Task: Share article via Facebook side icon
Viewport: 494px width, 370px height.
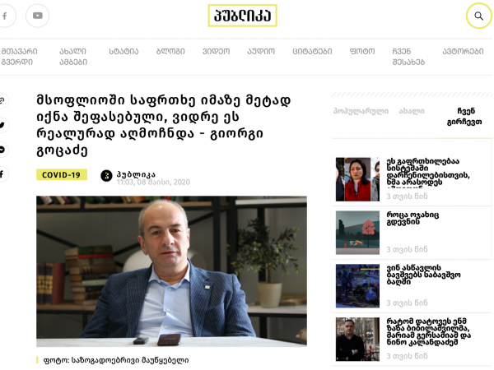Action: [x=2, y=174]
